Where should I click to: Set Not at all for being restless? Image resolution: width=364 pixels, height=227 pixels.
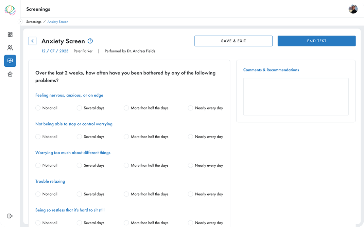(38, 223)
